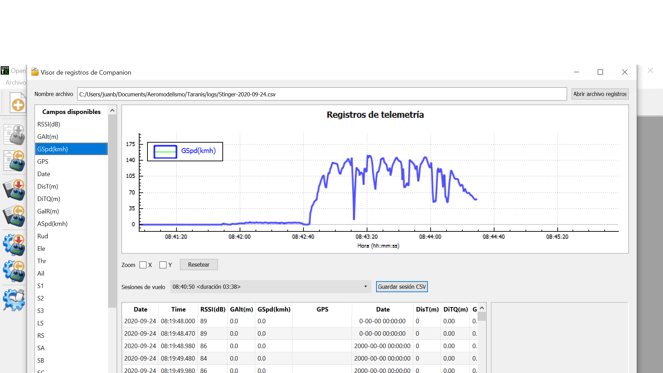Image resolution: width=663 pixels, height=373 pixels.
Task: Enable the Zoom X checkbox
Action: [143, 265]
